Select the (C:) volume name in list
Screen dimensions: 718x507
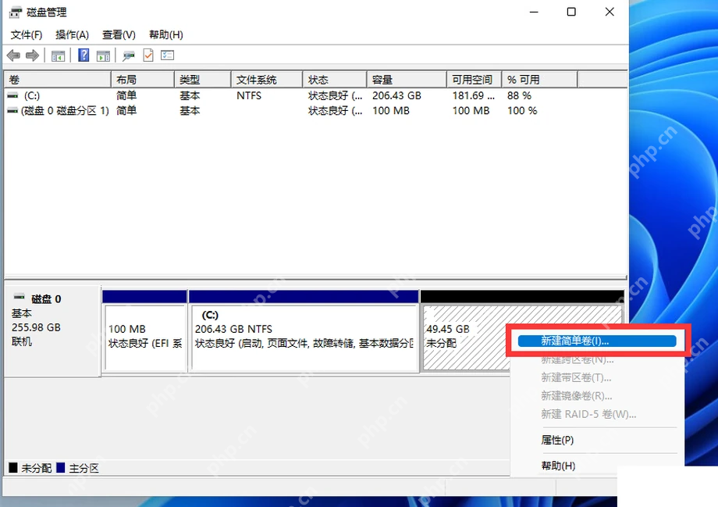click(x=32, y=95)
